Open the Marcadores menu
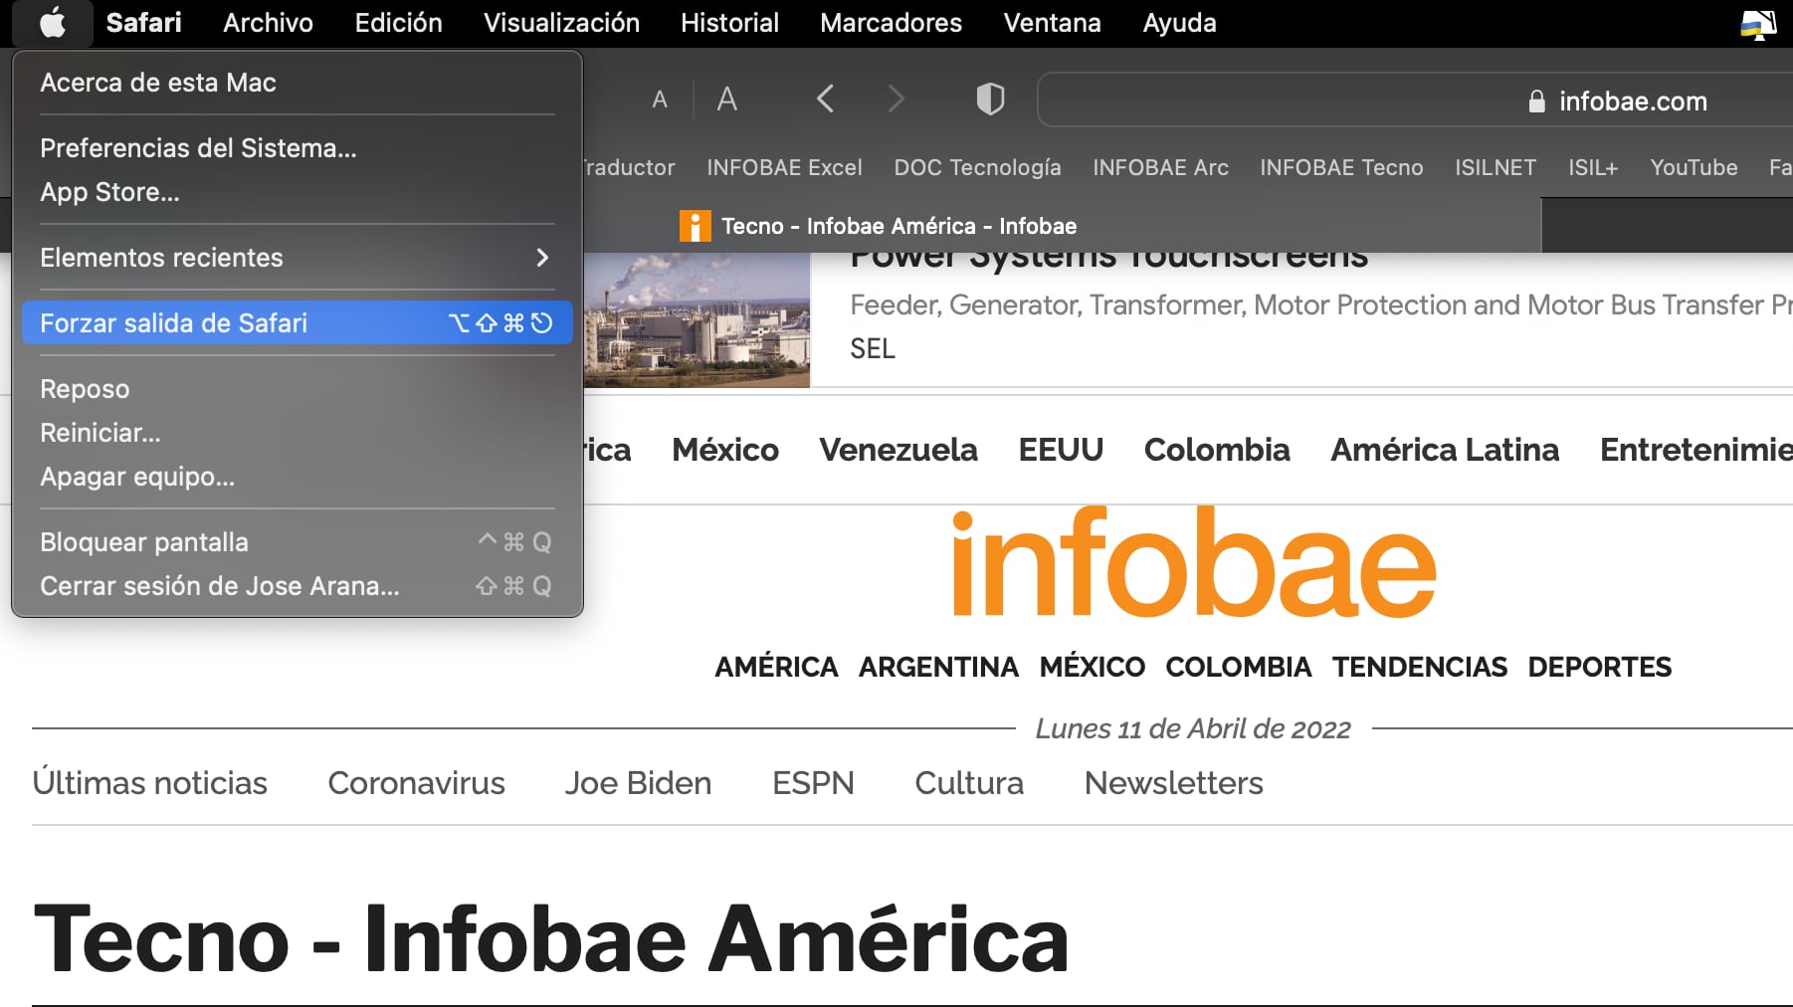The height and width of the screenshot is (1007, 1793). click(891, 23)
